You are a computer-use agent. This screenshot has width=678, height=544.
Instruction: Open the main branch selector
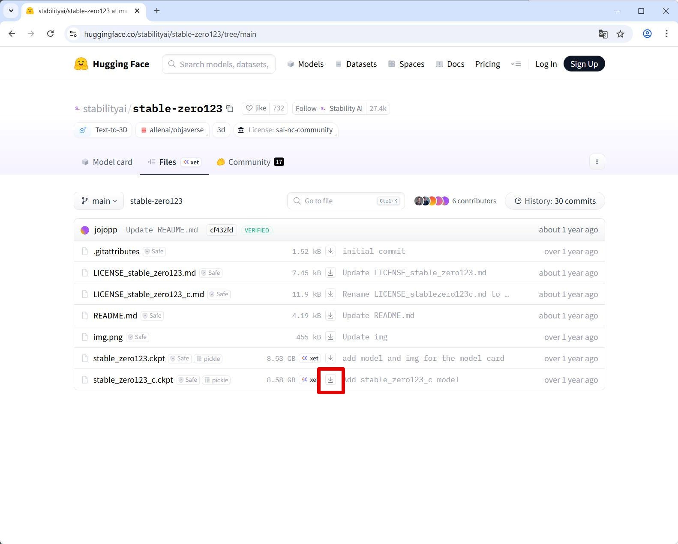tap(99, 201)
